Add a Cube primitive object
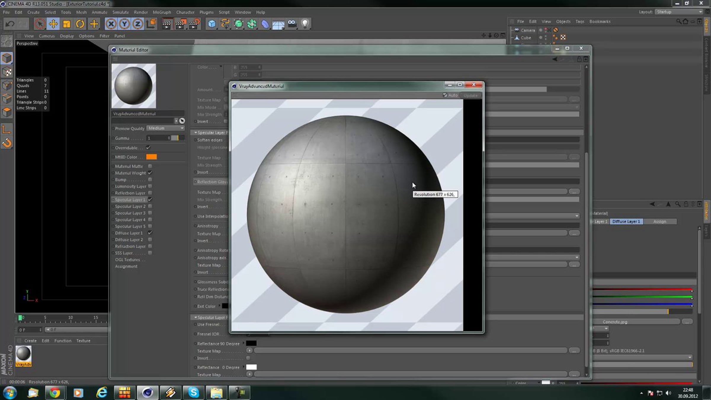This screenshot has height=400, width=711. click(212, 24)
